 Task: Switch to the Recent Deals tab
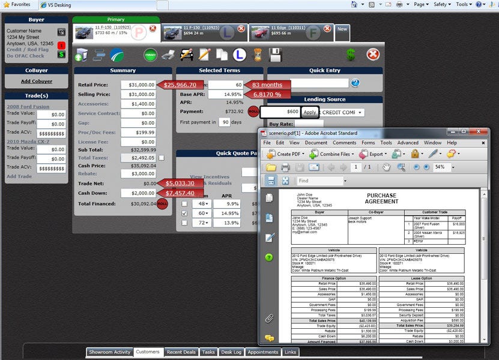[x=181, y=352]
